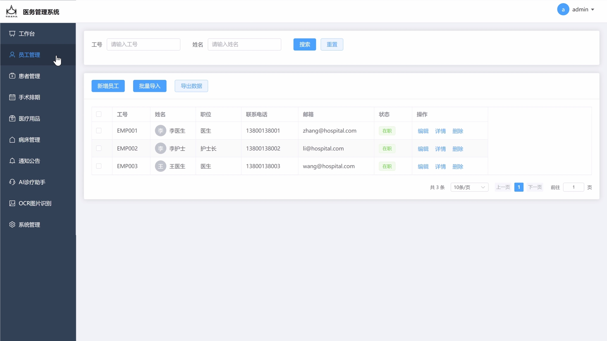This screenshot has height=341, width=607.
Task: Click the 手术排期 calendar icon
Action: (x=12, y=97)
